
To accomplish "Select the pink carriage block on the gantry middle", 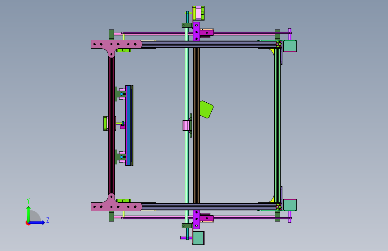I will (x=186, y=125).
